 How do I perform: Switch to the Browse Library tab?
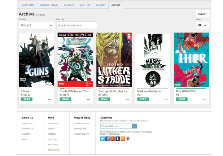(x=49, y=5)
